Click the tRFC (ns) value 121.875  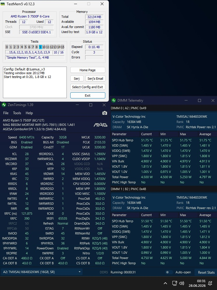point(27,213)
